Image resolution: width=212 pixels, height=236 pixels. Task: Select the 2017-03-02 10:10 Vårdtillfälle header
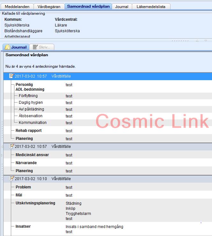click(108, 179)
